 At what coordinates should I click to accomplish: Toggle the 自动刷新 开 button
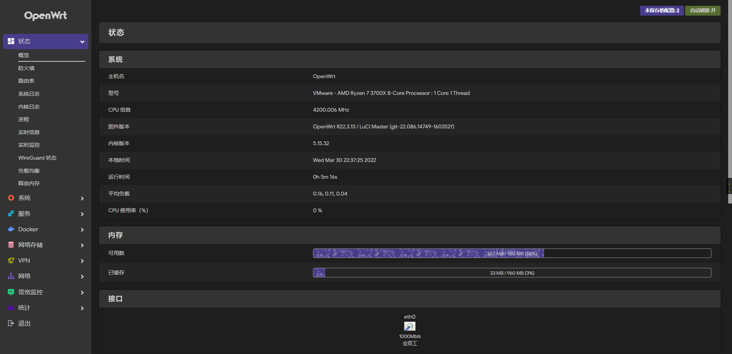(703, 11)
